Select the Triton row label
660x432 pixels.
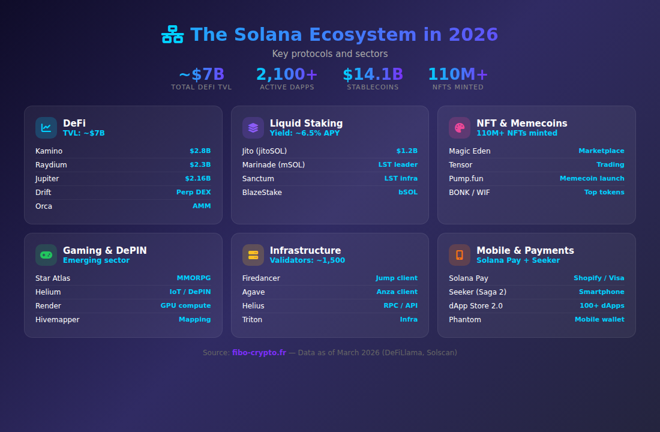252,320
